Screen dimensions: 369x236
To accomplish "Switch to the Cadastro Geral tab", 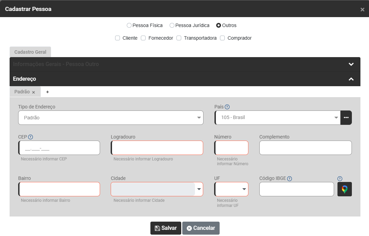I will click(x=30, y=52).
